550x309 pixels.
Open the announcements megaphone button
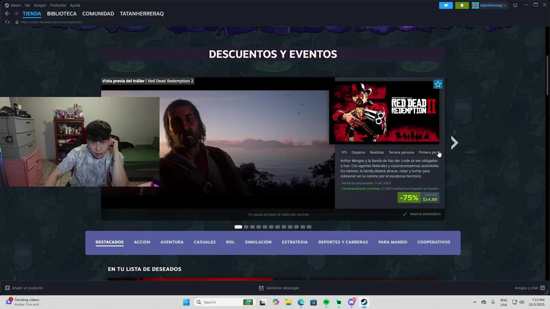(446, 5)
